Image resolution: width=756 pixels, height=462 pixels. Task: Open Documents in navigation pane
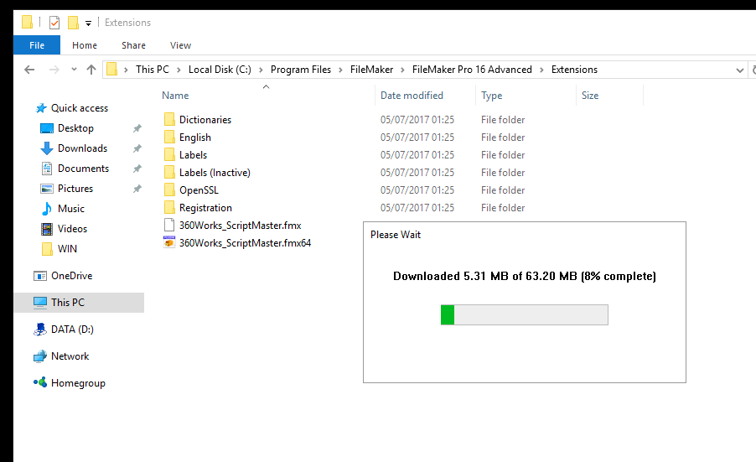(x=84, y=169)
